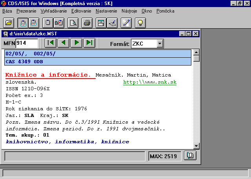Click the 'H-1-C' line
The width and height of the screenshot is (251, 179).
13,102
